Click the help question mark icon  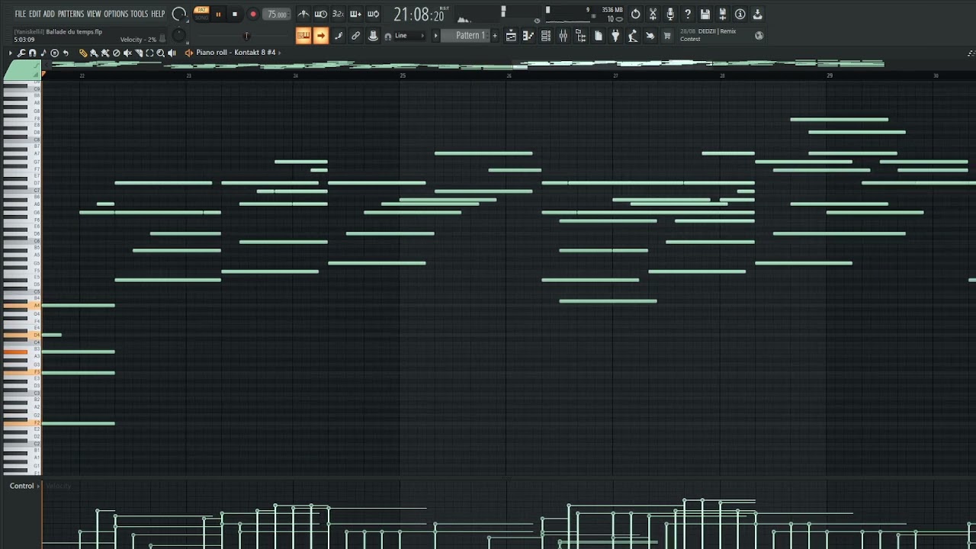pyautogui.click(x=688, y=14)
